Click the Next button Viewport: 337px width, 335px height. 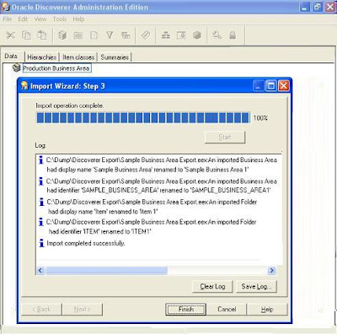click(83, 309)
